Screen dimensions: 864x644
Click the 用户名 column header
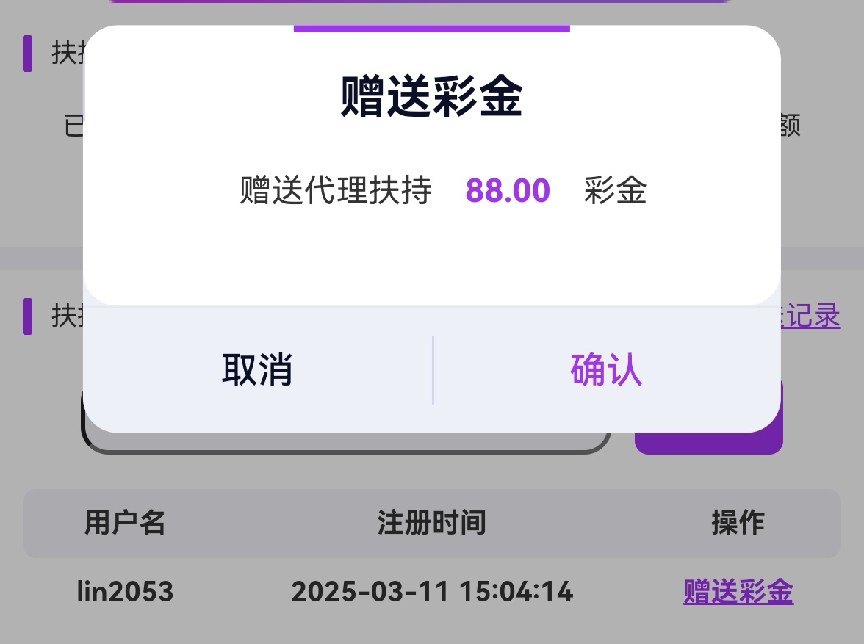[125, 523]
